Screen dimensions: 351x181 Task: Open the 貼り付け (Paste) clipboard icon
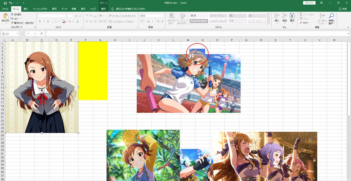point(6,16)
